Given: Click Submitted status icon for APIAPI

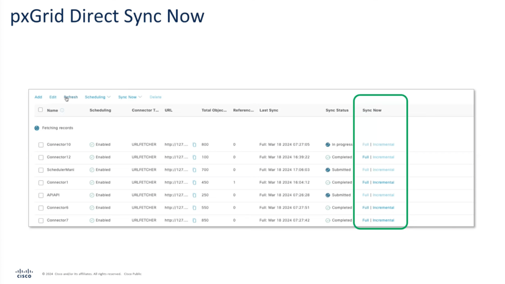Looking at the screenshot, I should (x=327, y=195).
